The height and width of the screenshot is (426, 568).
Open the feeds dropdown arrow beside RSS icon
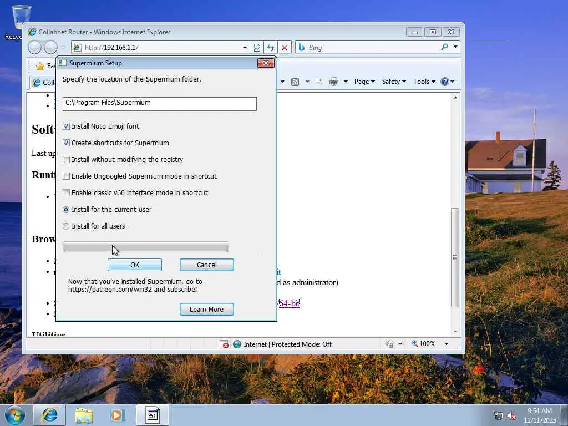pos(307,82)
